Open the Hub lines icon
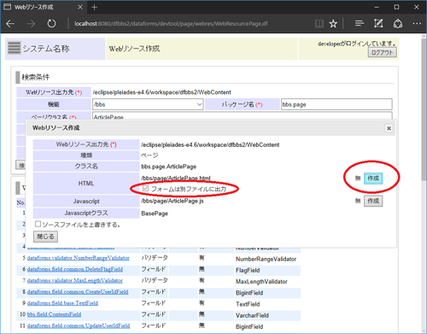The image size is (427, 334). tap(360, 23)
